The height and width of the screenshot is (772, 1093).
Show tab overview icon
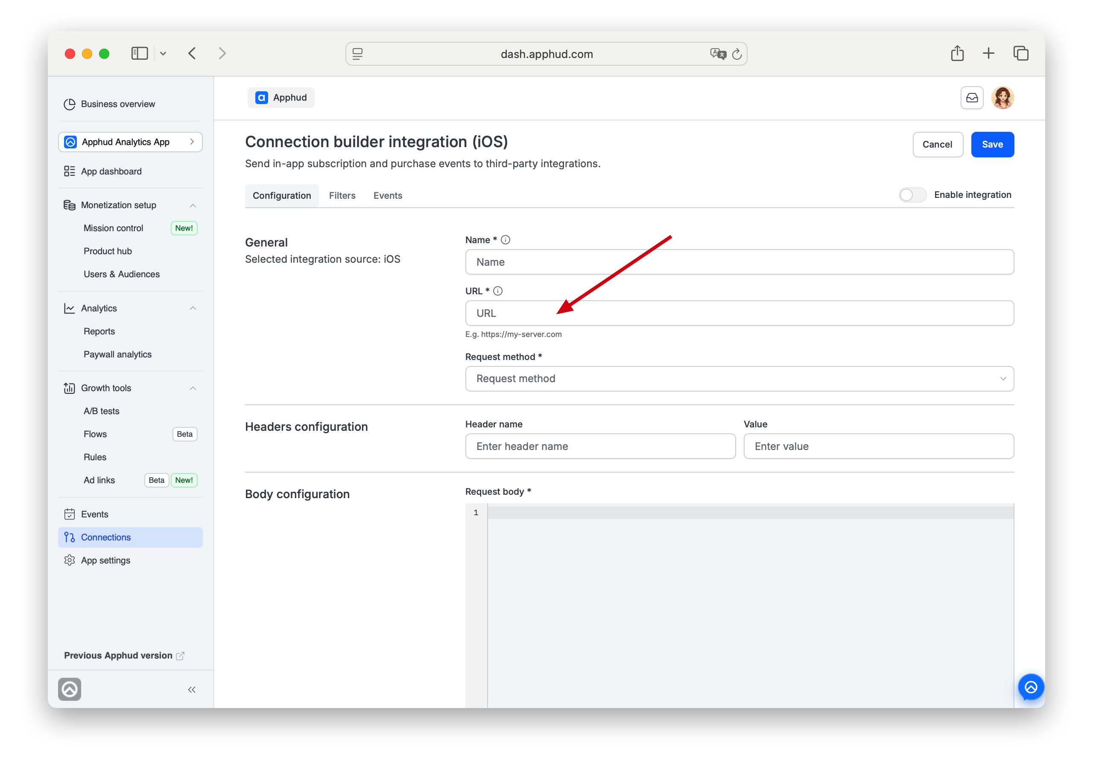tap(1021, 53)
